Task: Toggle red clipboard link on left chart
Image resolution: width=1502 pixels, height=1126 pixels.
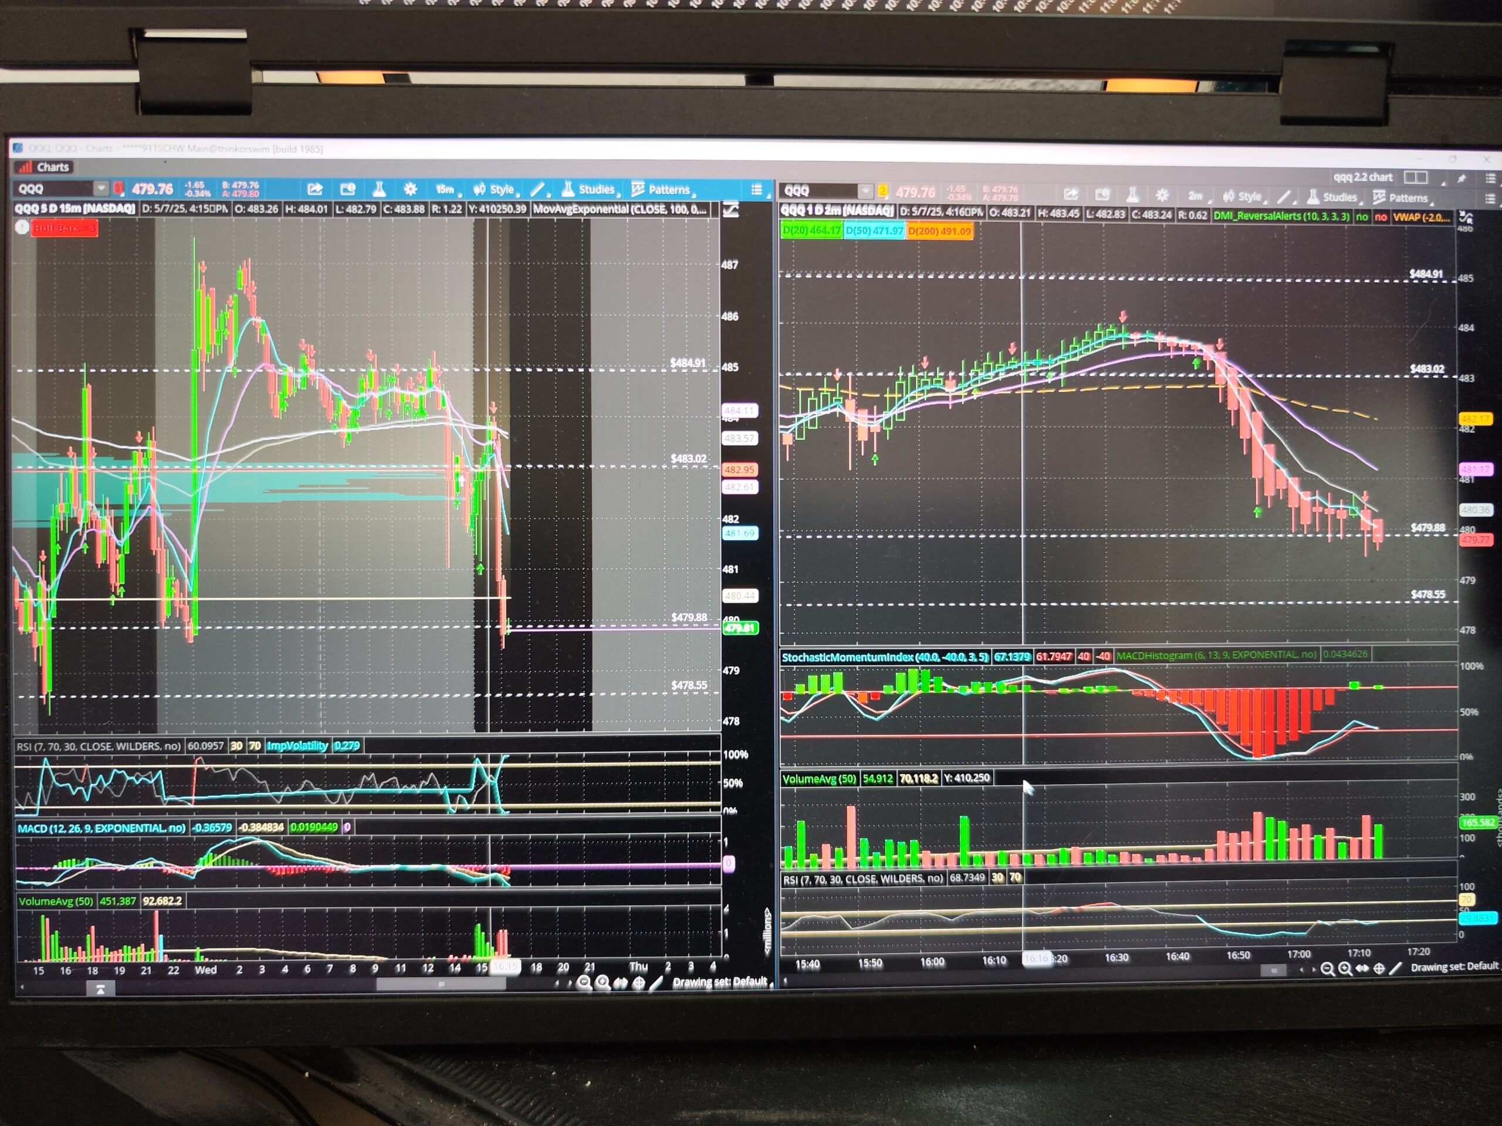Action: [119, 189]
